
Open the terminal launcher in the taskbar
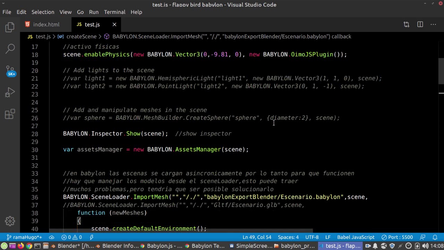click(x=37, y=246)
